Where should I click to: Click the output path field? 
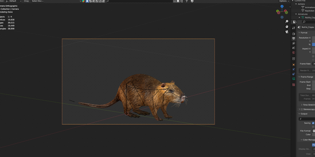(307, 119)
